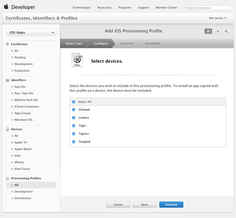
Task: Open iCloud Containers
Action: 27,107
